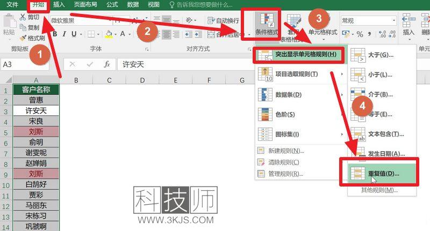Screen dimensions: 430x231
Task: Select the Less Than (小于) rule
Action: click(x=382, y=74)
